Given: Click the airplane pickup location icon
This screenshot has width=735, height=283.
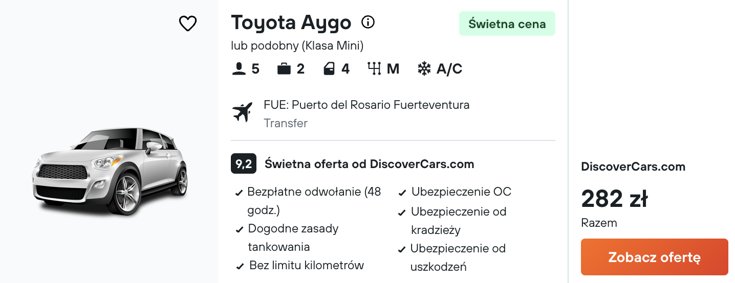Looking at the screenshot, I should (243, 112).
